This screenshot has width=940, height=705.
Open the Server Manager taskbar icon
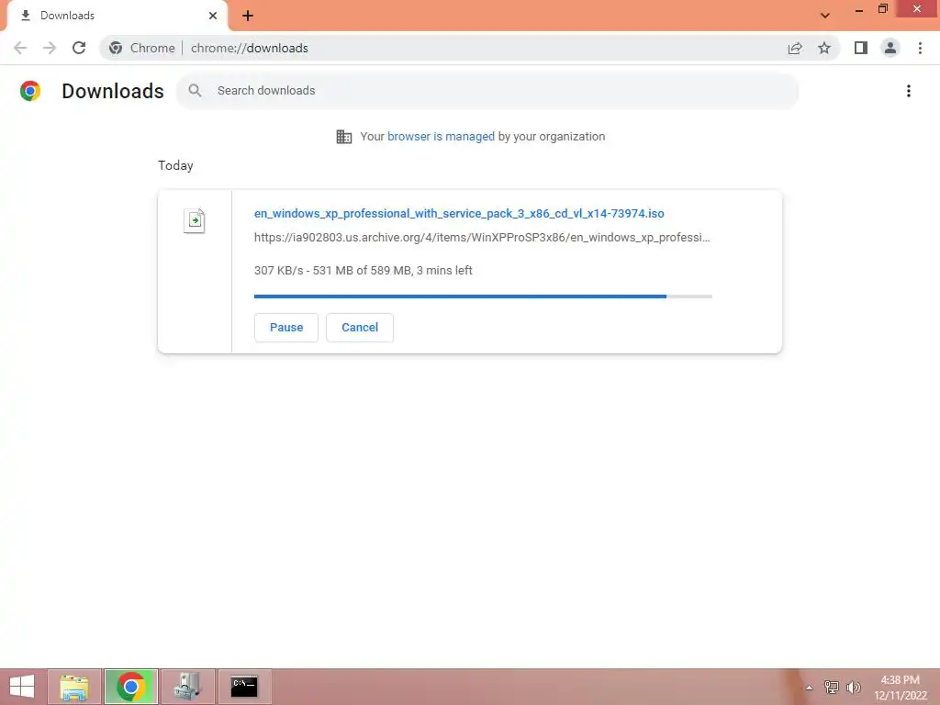pos(187,687)
